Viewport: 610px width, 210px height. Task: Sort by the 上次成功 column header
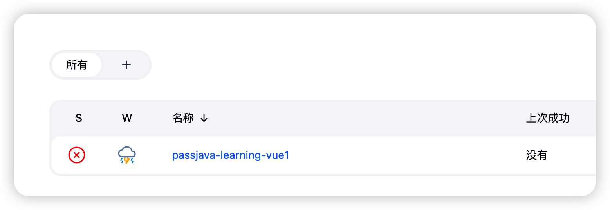click(x=547, y=118)
